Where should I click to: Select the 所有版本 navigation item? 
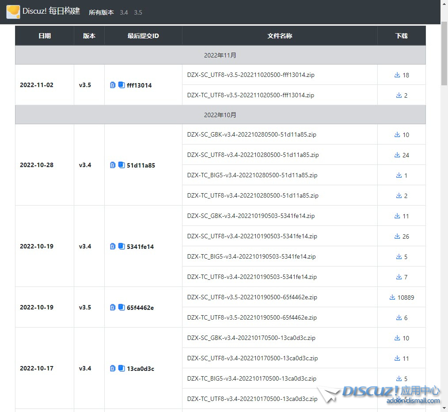(x=101, y=12)
